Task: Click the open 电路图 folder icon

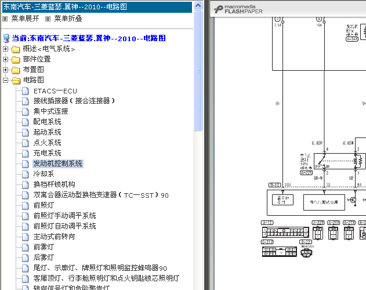Action: 16,81
